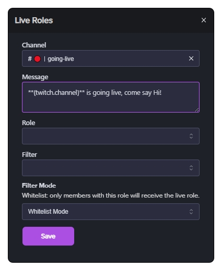
Task: Clear the selected going-live channel
Action: pos(191,58)
